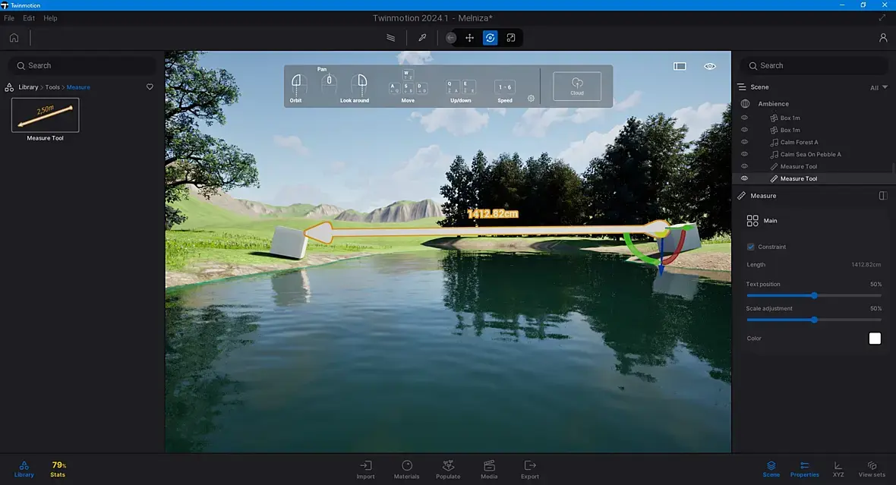The width and height of the screenshot is (896, 485).
Task: Click the Measure breadcrumb link
Action: point(78,87)
